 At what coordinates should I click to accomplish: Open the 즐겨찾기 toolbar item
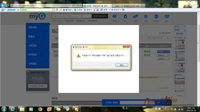click(68, 10)
